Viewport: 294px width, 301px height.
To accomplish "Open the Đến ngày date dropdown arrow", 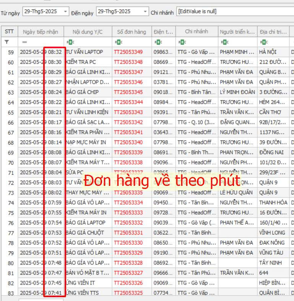I will click(x=145, y=12).
